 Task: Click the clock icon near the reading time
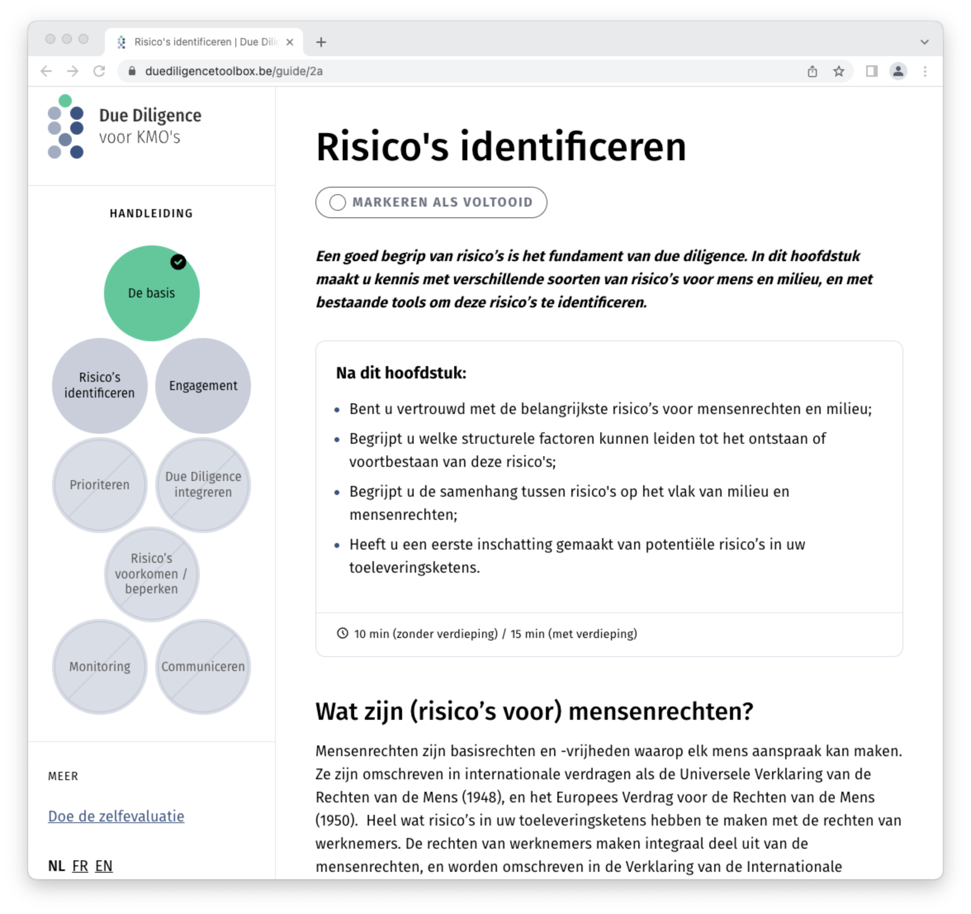click(x=343, y=633)
